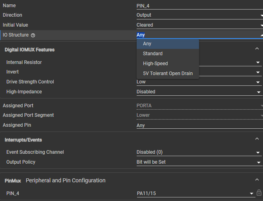Viewport: 263px width, 201px height.
Task: Click the 'Assigned Port' label
Action: pos(18,106)
